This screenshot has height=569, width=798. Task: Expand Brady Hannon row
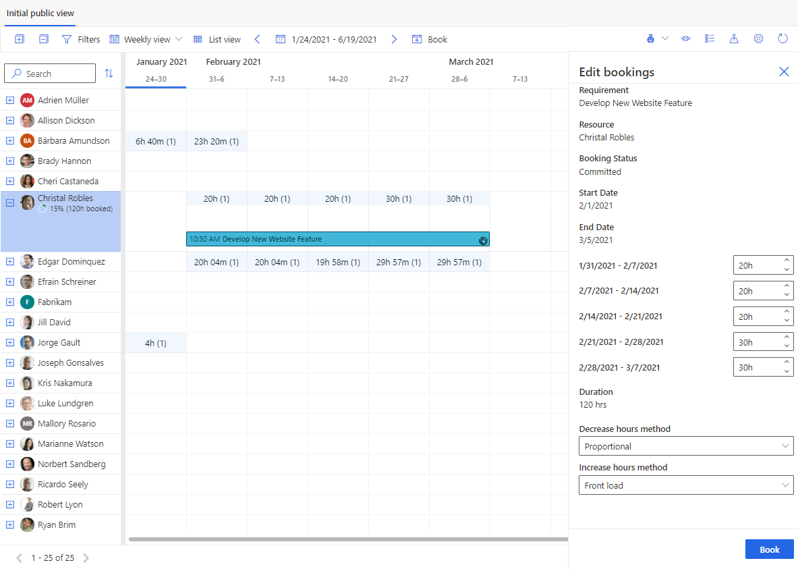(x=9, y=161)
